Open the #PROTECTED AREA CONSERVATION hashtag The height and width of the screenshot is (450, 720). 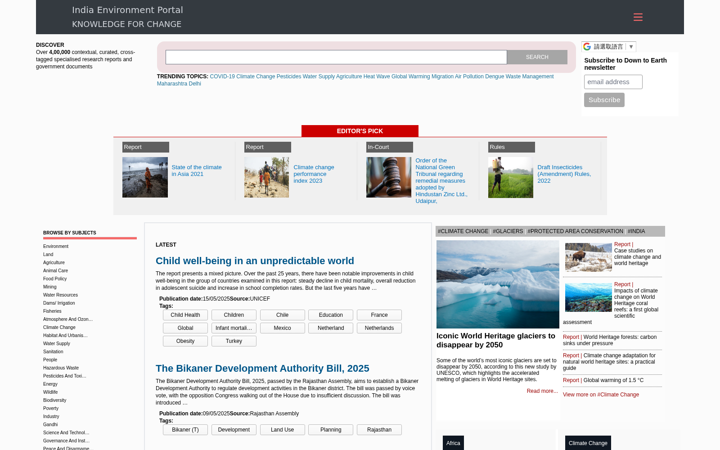[576, 231]
